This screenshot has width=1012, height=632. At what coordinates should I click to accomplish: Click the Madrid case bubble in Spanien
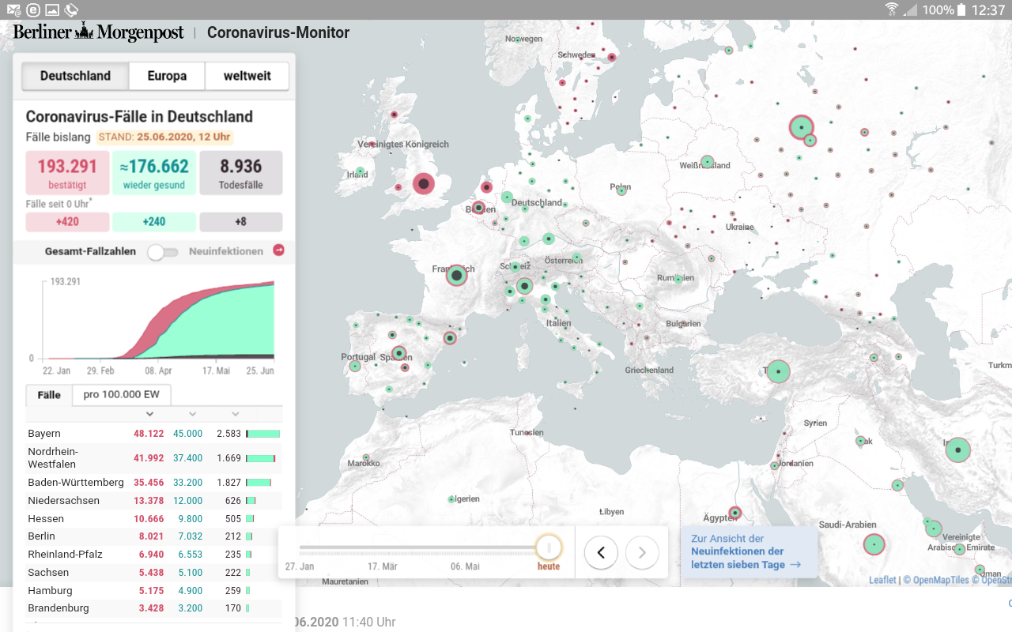click(399, 352)
